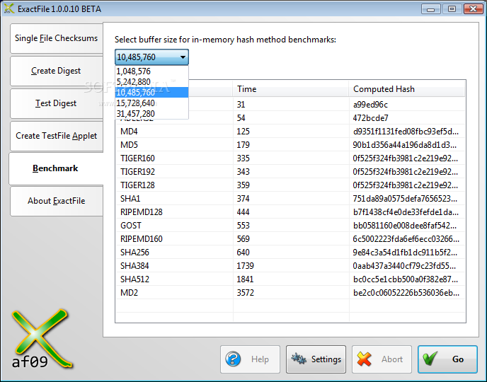487x382 pixels.
Task: Select the SHA384 row
Action: 290,266
